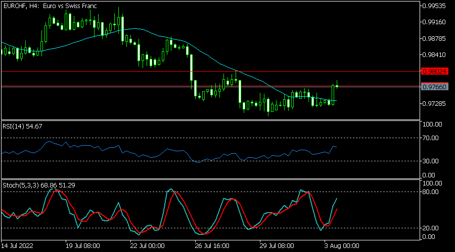Click the Stochastic 0.00 scale label
The height and width of the screenshot is (252, 455).
pos(429,237)
